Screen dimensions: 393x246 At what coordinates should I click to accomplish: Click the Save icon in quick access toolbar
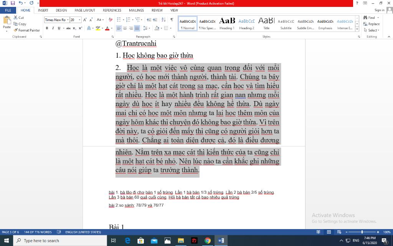click(13, 3)
